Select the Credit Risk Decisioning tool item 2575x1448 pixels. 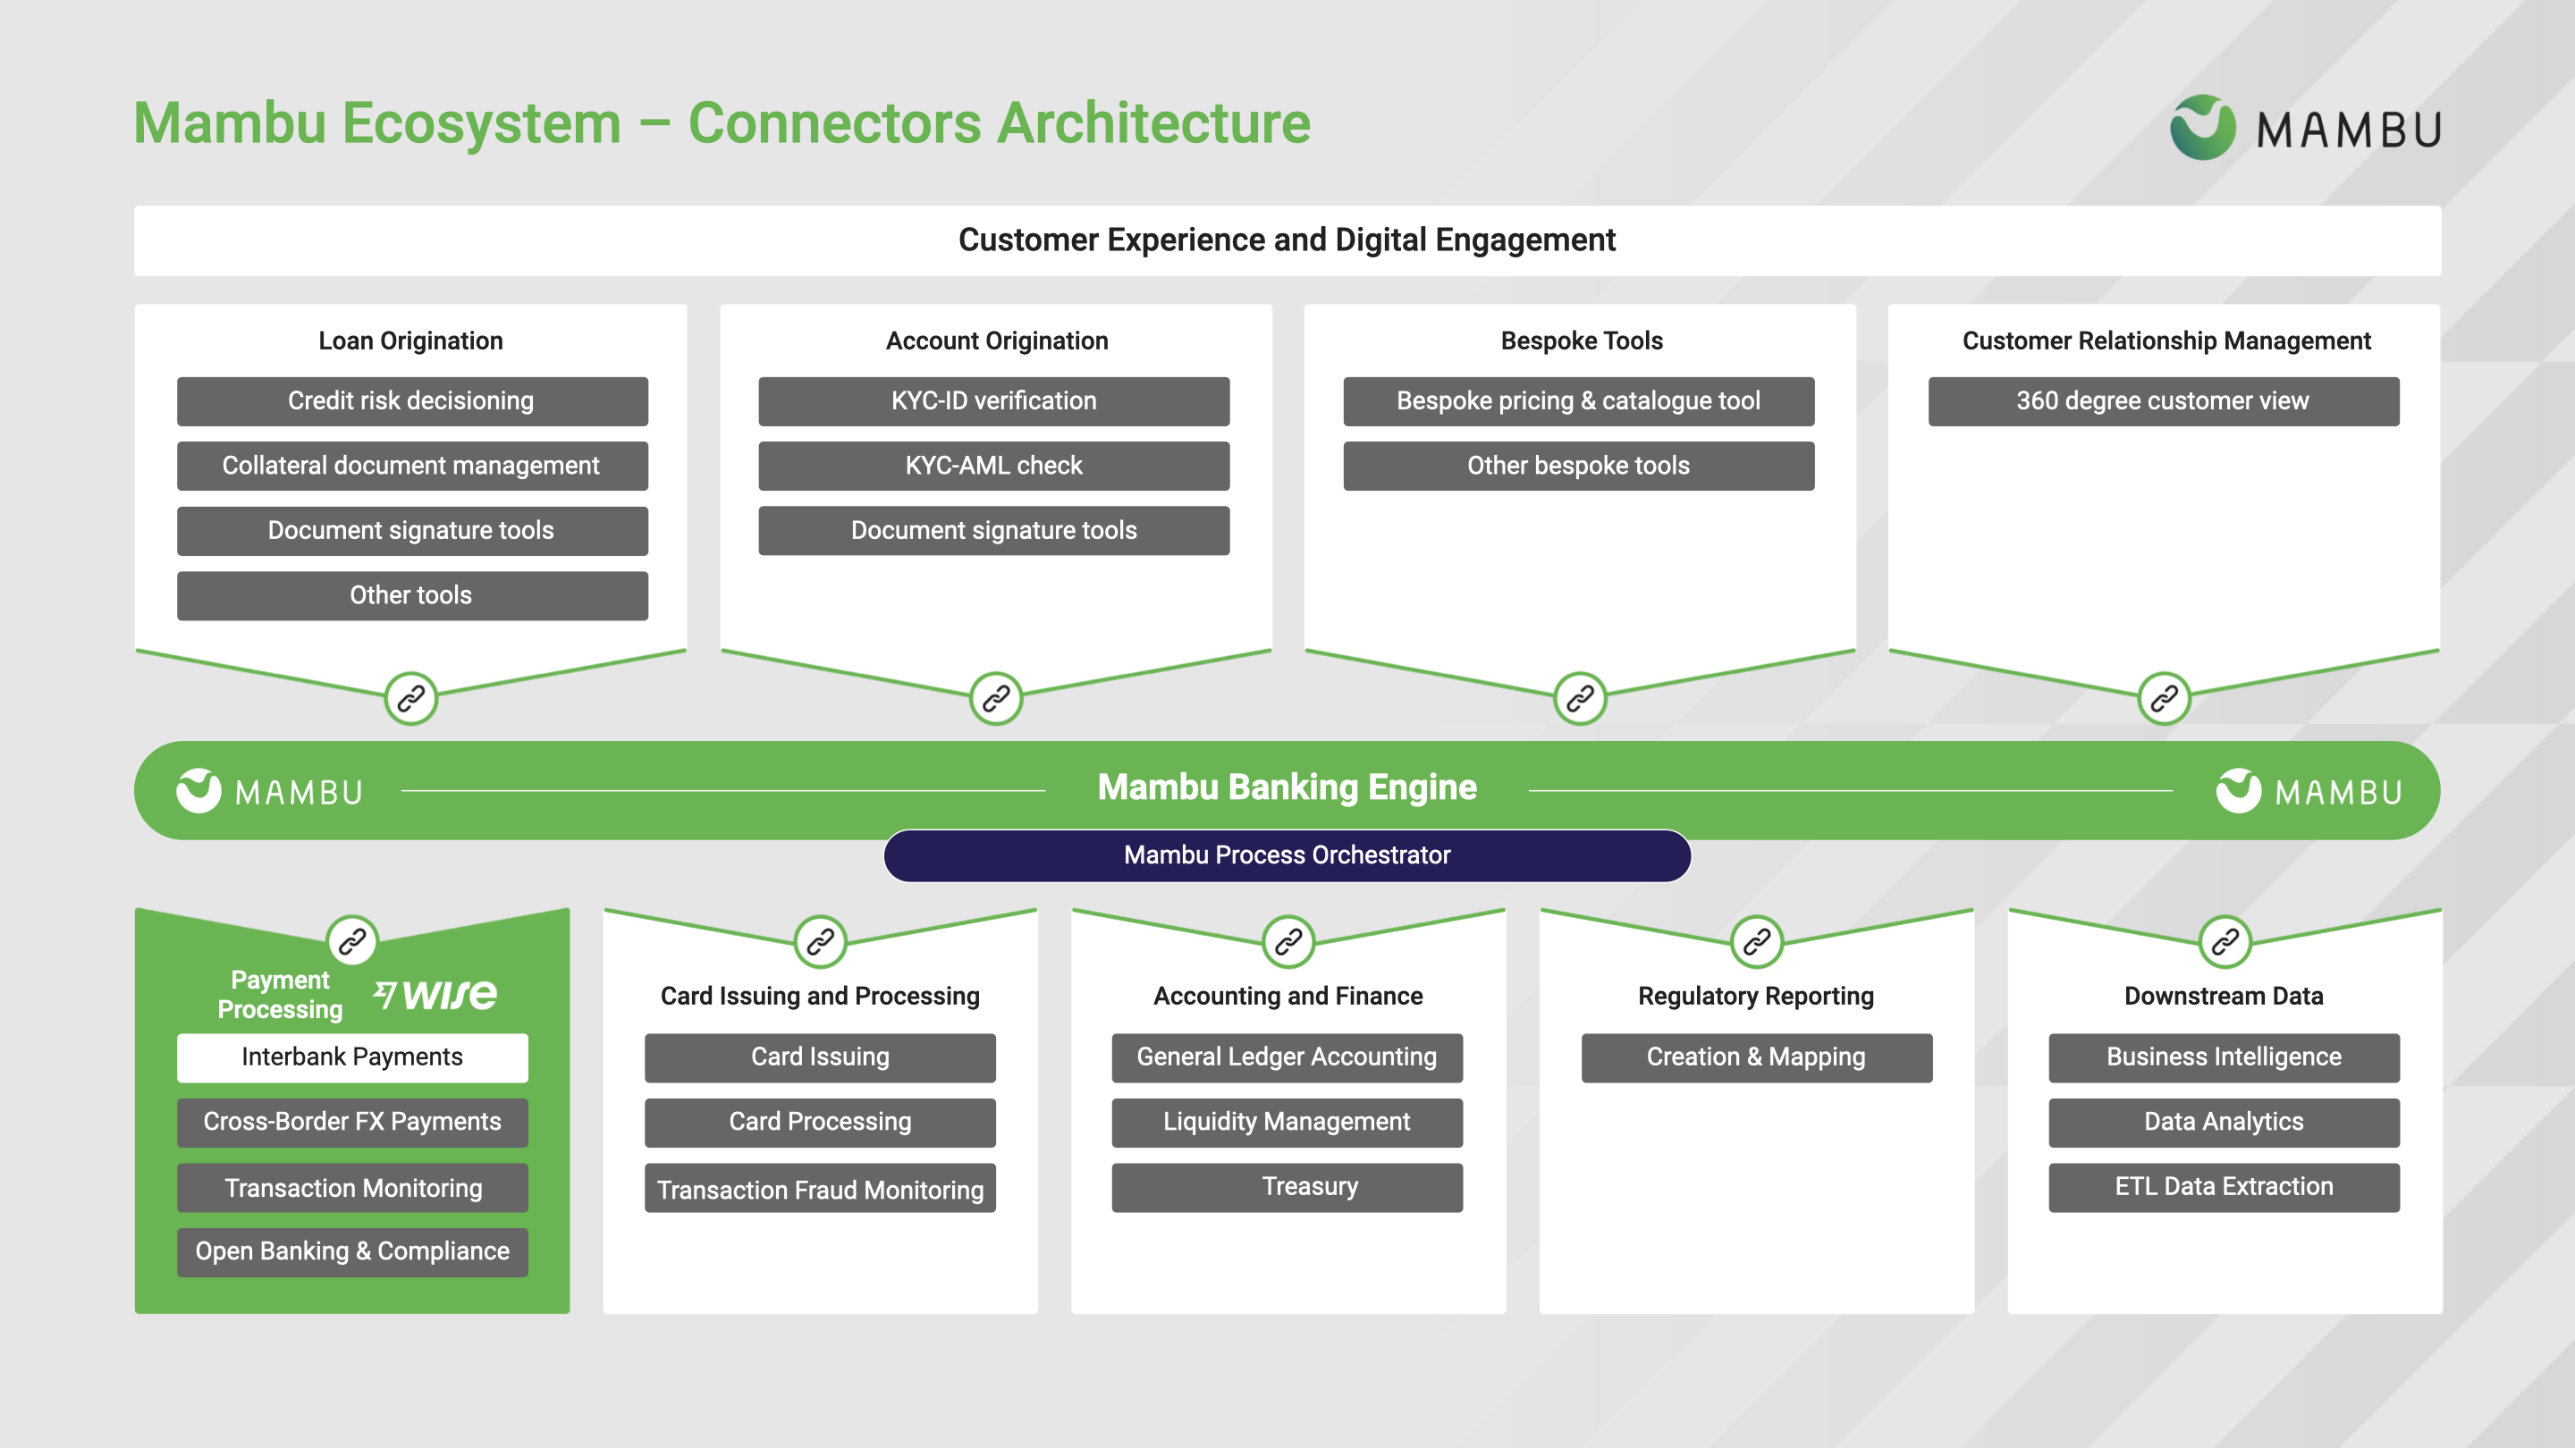(410, 401)
